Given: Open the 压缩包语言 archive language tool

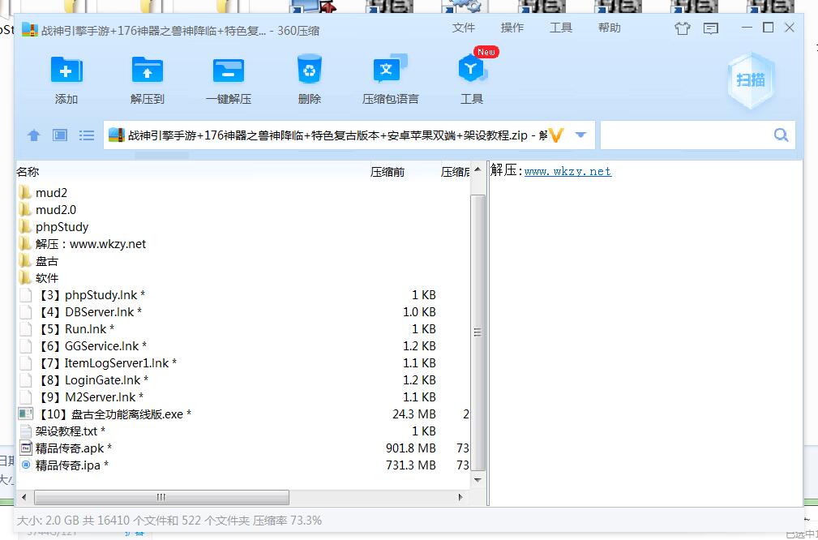Looking at the screenshot, I should tap(390, 71).
